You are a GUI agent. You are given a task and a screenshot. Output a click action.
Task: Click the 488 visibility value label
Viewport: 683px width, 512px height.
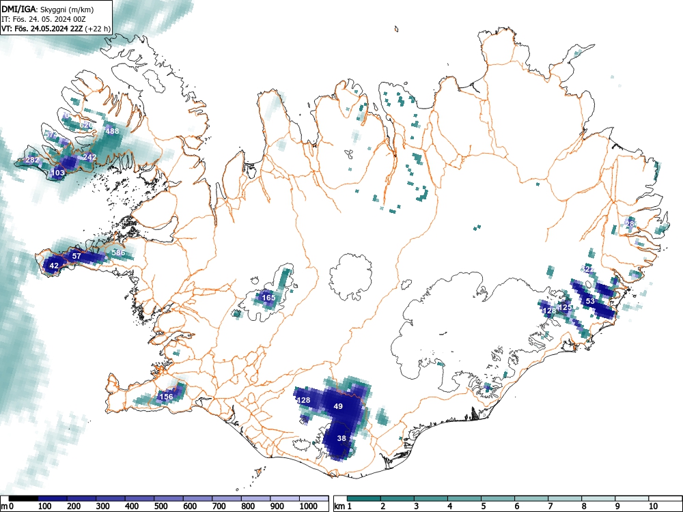click(113, 131)
